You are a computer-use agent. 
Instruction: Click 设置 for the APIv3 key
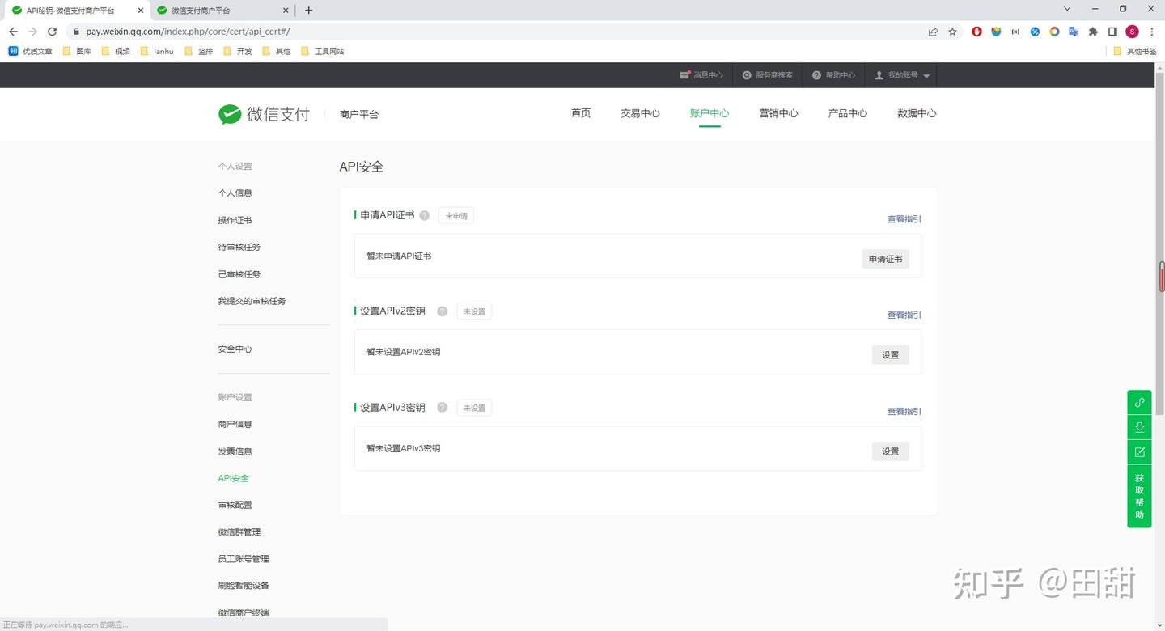coord(890,451)
